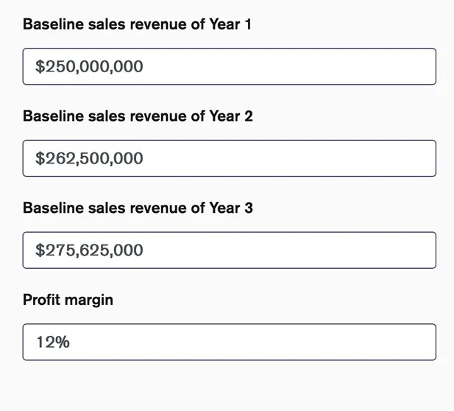This screenshot has height=411, width=454.
Task: Click empty space inside the Year 3 field
Action: [289, 250]
